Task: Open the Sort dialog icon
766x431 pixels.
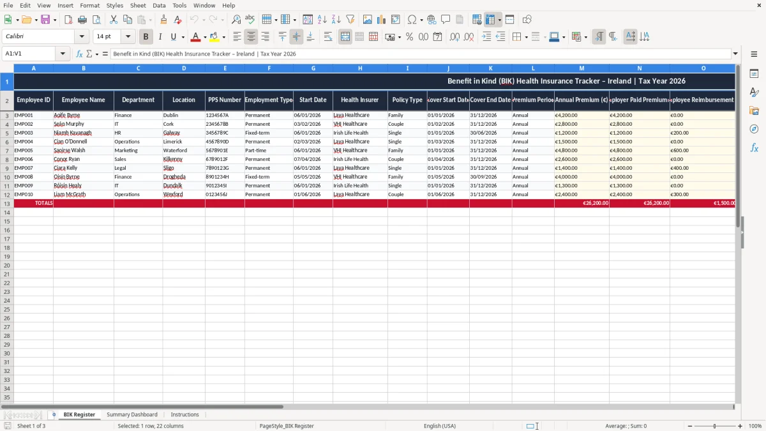Action: point(308,20)
